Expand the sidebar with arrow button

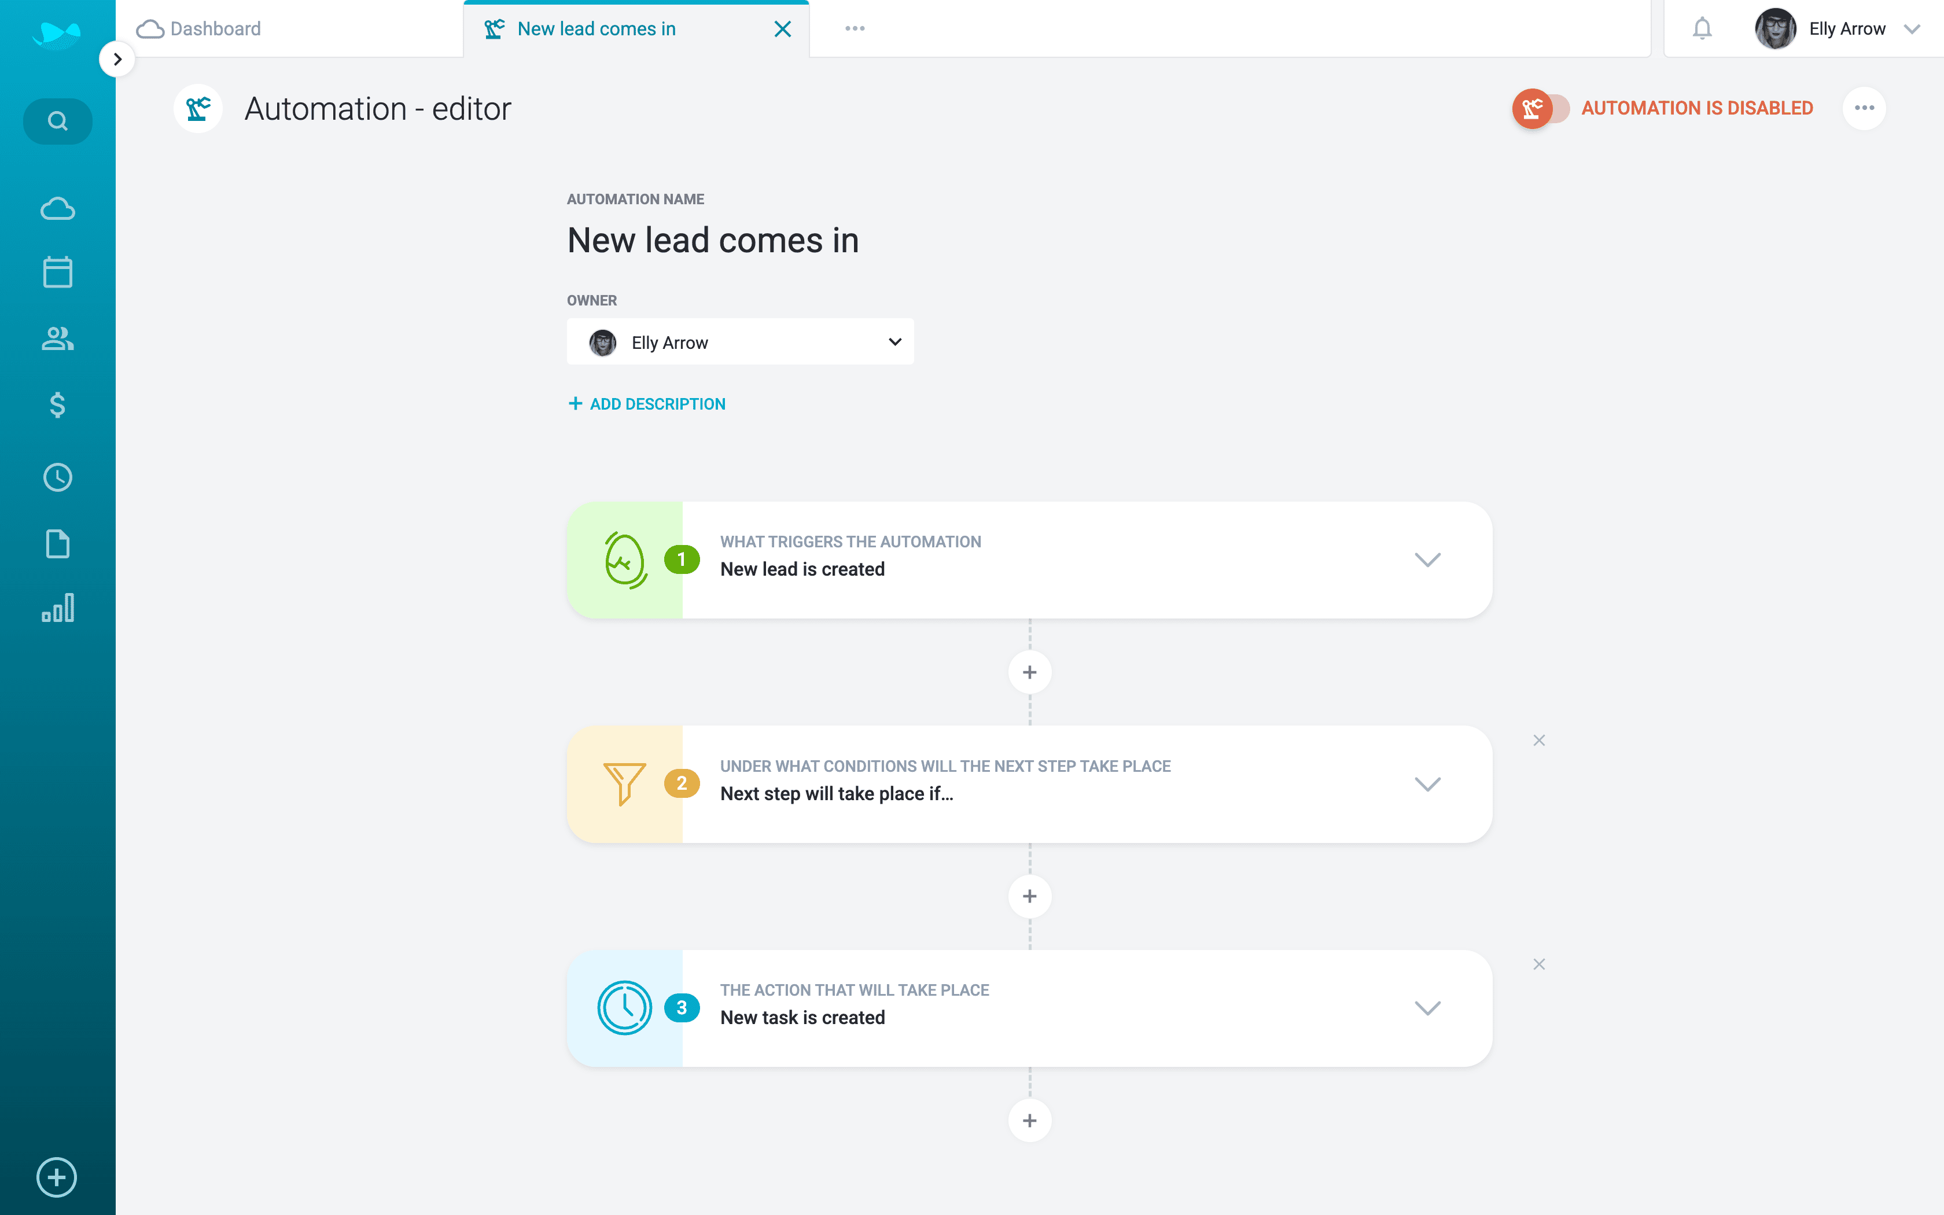(117, 60)
